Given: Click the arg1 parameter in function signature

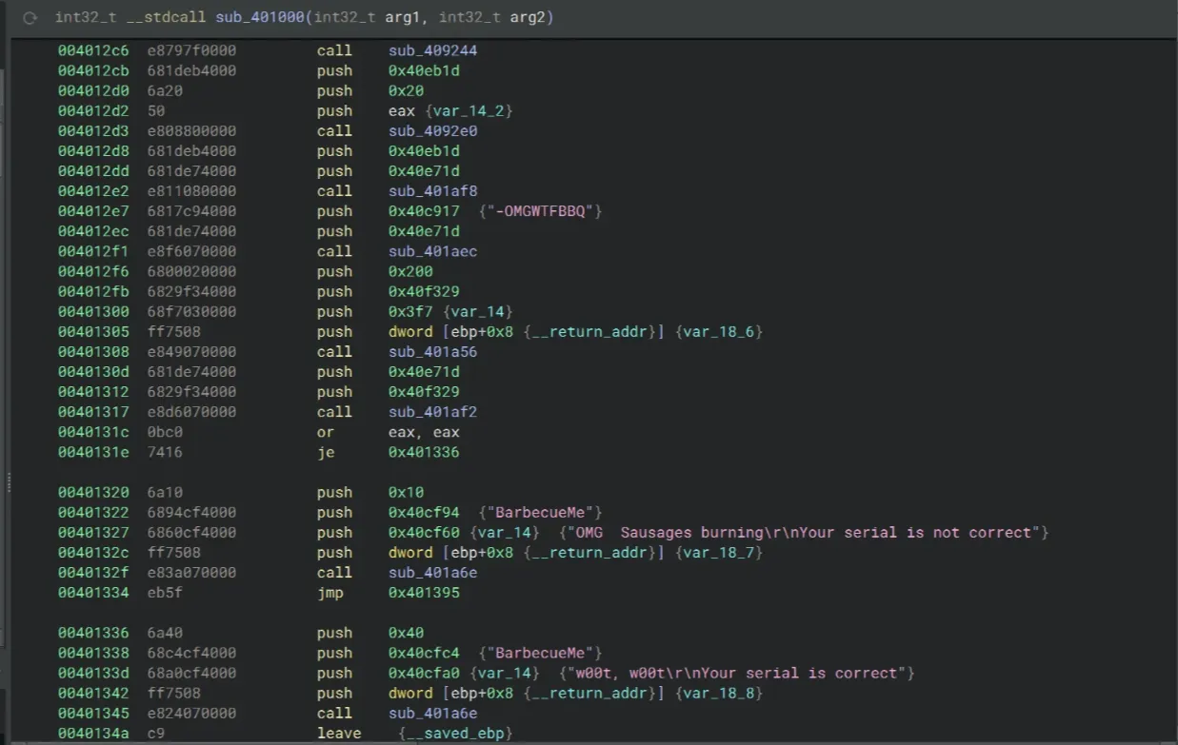Looking at the screenshot, I should [383, 18].
